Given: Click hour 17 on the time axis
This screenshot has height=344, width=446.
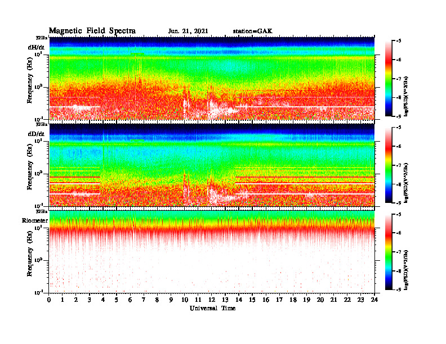Looking at the screenshot, I should click(x=280, y=300).
